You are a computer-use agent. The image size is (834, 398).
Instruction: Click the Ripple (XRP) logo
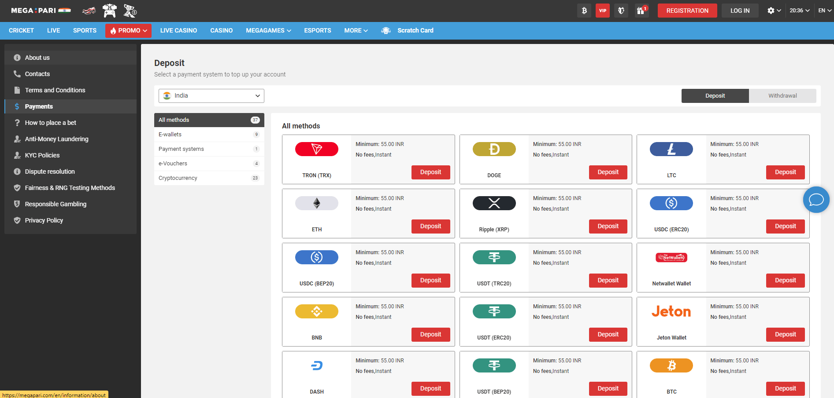click(x=494, y=203)
